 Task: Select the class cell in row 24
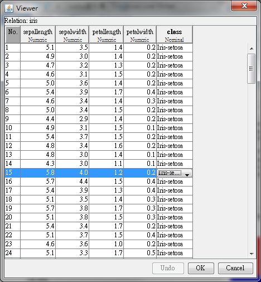tap(175, 253)
